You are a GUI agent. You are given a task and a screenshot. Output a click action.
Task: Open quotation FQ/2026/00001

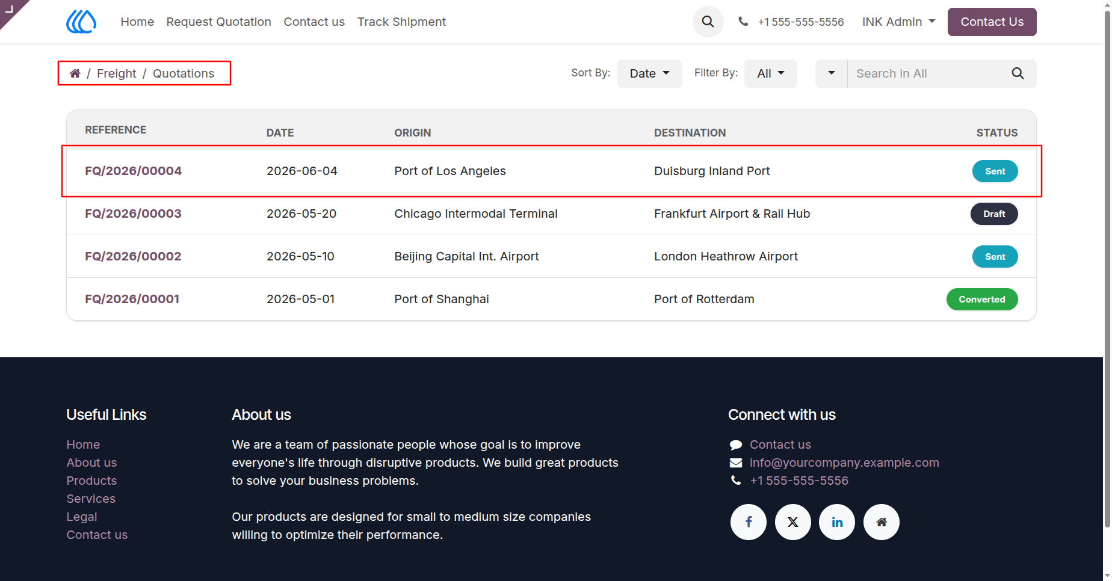tap(132, 299)
